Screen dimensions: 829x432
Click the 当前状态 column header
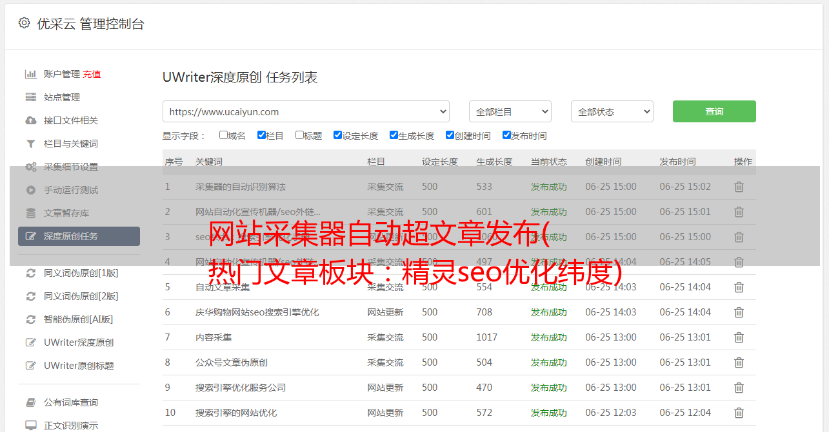[x=549, y=162]
